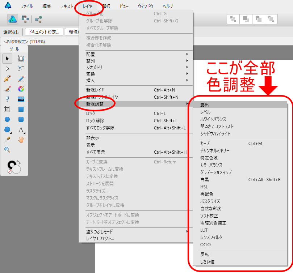
Task: Click the white fill colour circle
Action: [17, 169]
